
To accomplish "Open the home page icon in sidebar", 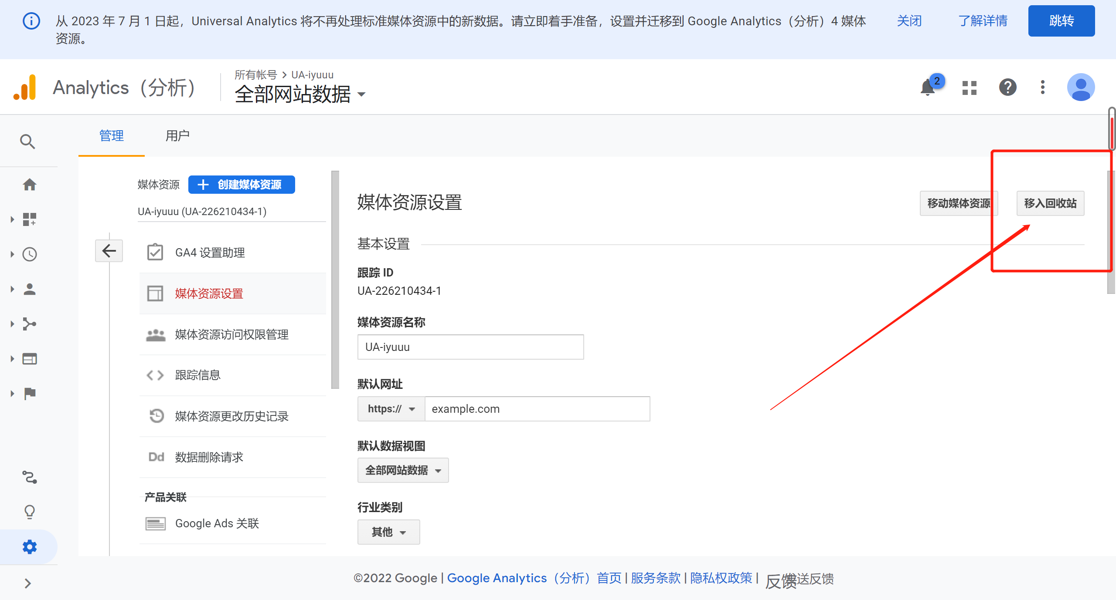I will (29, 184).
